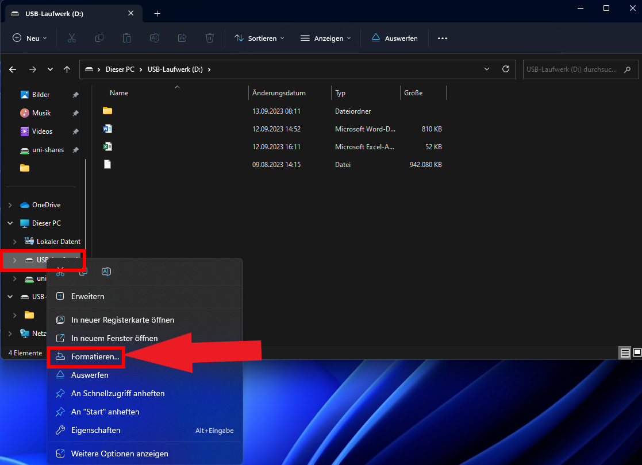The height and width of the screenshot is (465, 642).
Task: Expand the OneDrive tree node
Action: 10,205
